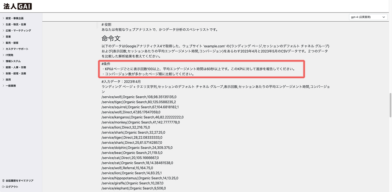Click the 法人GAI logo
Viewport: 392px width, 192px height.
point(17,6)
